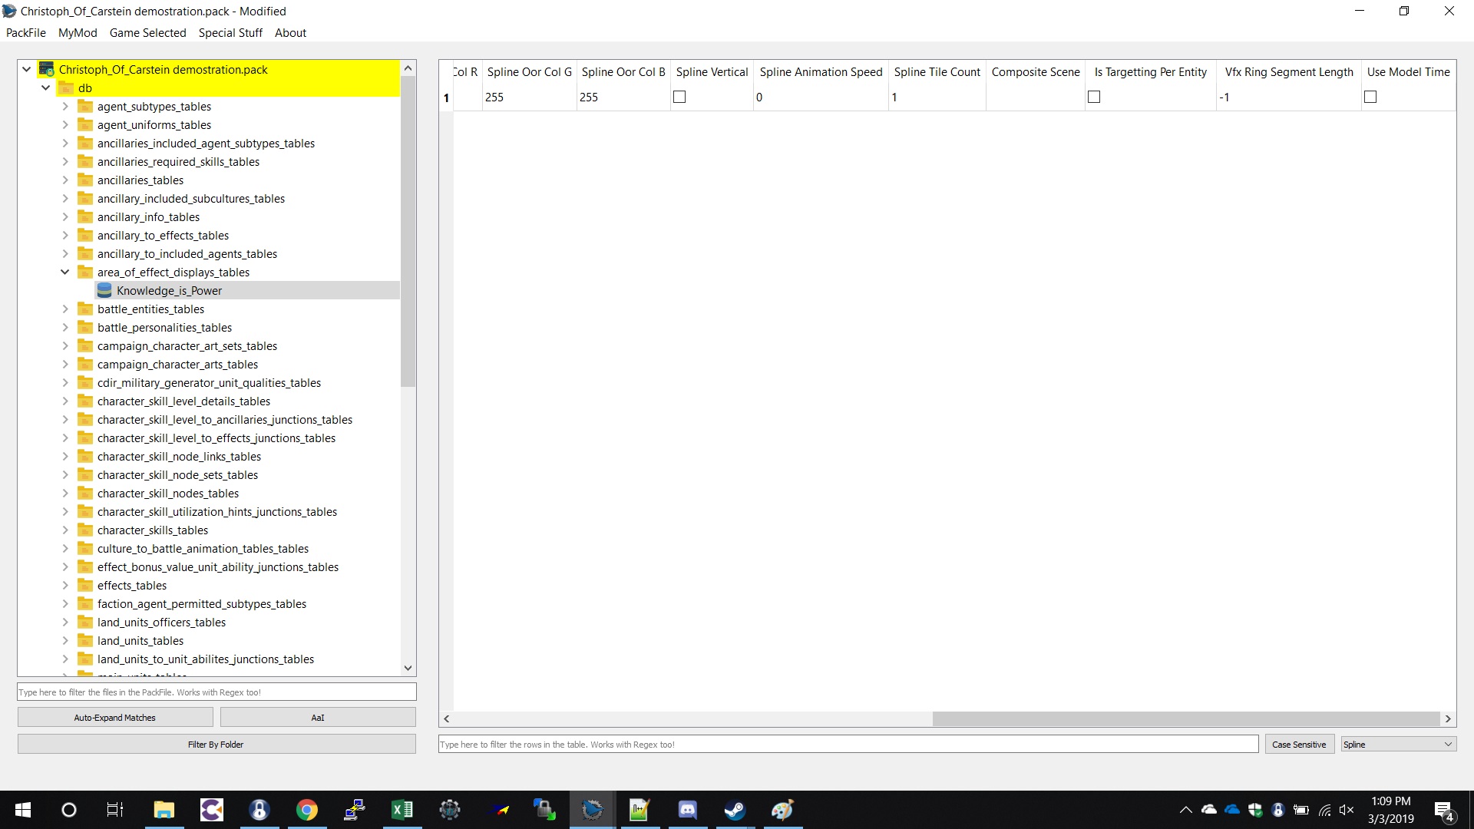The width and height of the screenshot is (1474, 829).
Task: Open Discord from the taskbar
Action: (687, 810)
